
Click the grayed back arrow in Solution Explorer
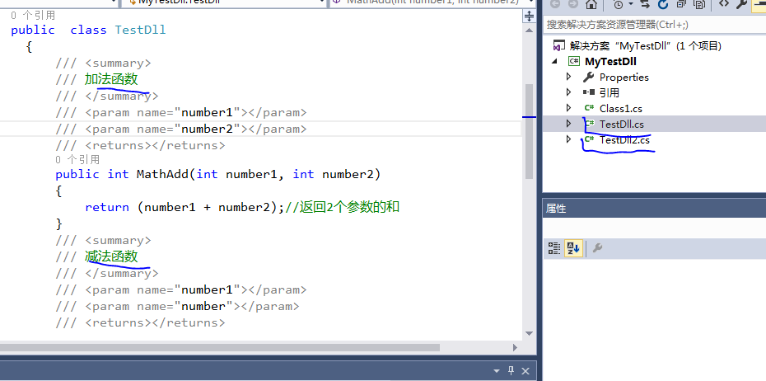click(554, 4)
